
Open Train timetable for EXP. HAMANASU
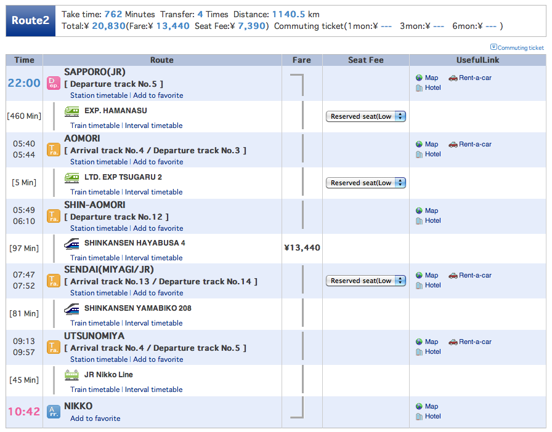tap(95, 126)
